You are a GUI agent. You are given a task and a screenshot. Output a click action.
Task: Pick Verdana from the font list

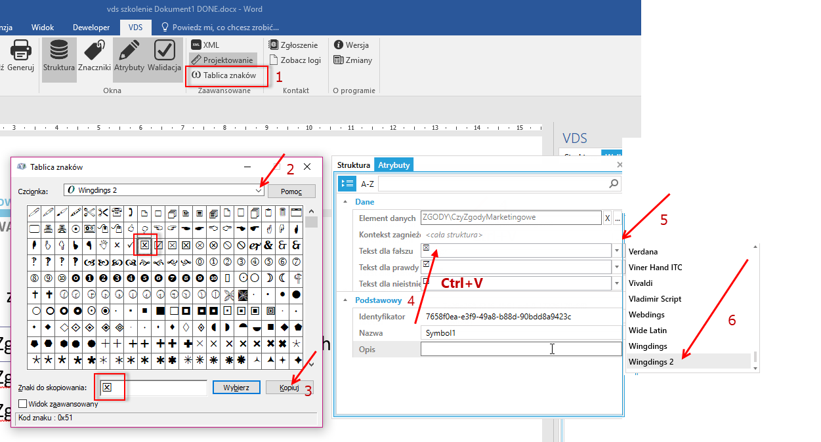click(x=643, y=252)
